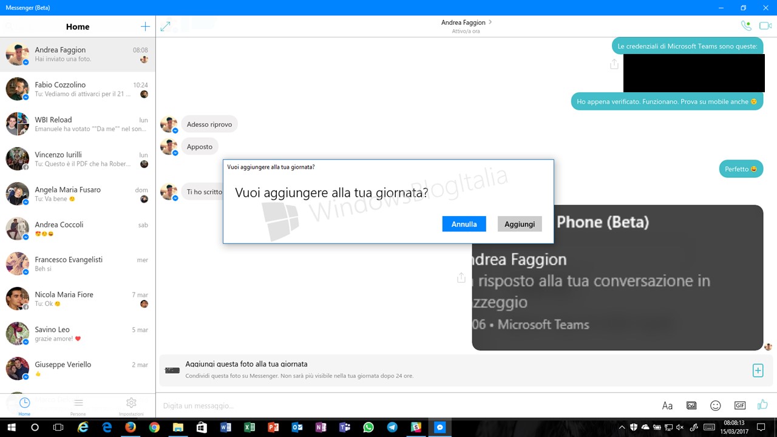The height and width of the screenshot is (437, 777).
Task: Open the Giuseppe Veriello conversation
Action: coord(78,368)
